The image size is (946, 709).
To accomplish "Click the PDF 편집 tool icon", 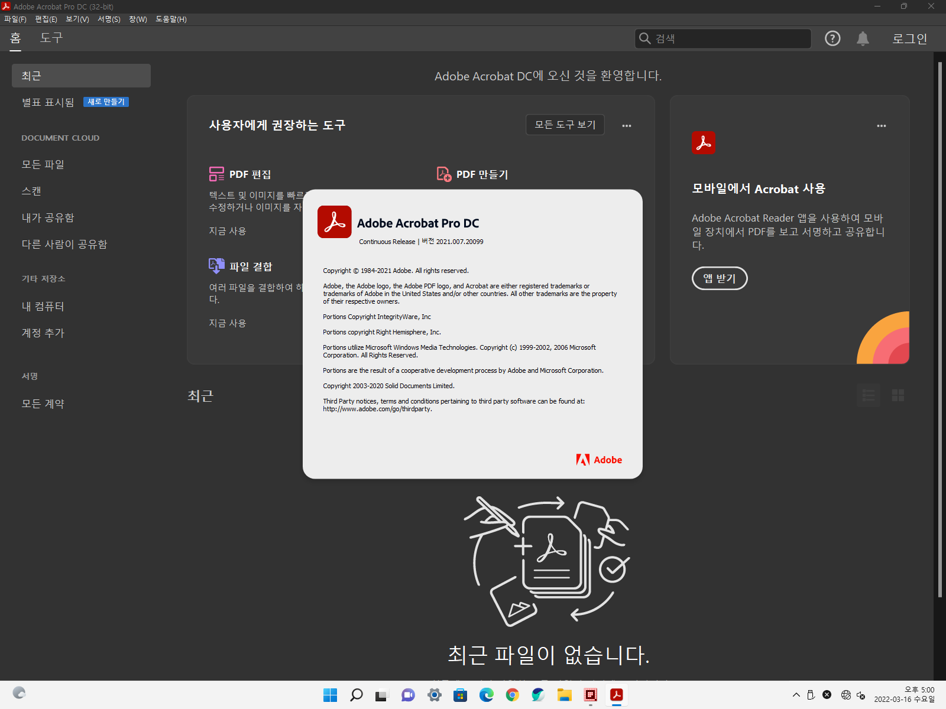I will pyautogui.click(x=216, y=174).
